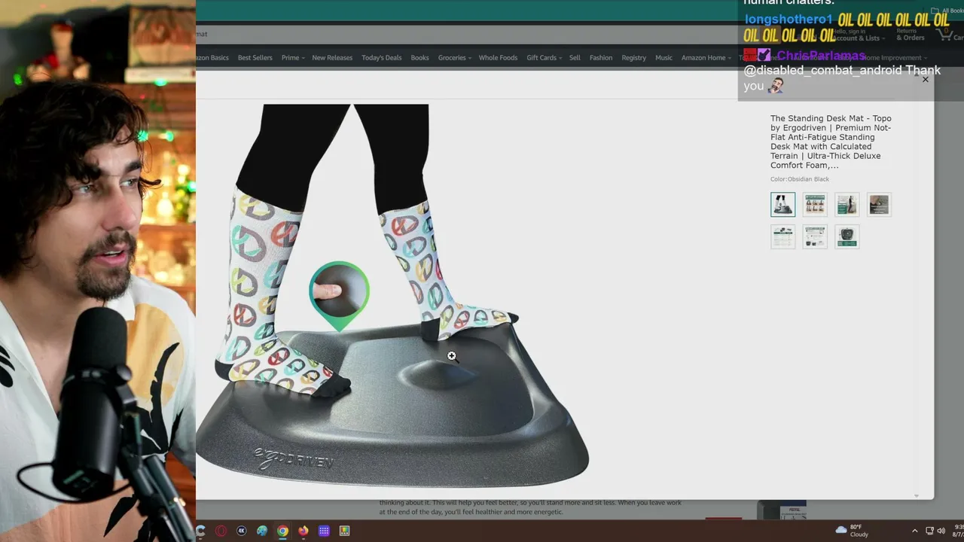
Task: Open the volume tray icon
Action: coord(941,531)
